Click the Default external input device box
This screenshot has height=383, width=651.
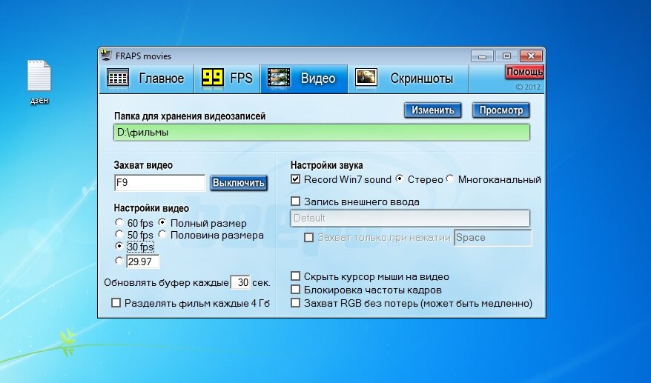410,219
